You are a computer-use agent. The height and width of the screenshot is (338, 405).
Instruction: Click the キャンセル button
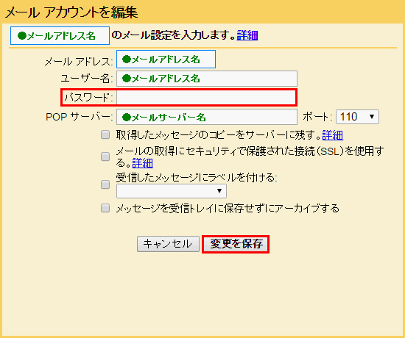(168, 244)
